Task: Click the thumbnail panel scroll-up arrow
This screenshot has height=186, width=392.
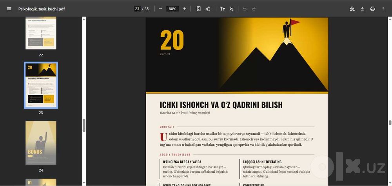Action: click(84, 19)
